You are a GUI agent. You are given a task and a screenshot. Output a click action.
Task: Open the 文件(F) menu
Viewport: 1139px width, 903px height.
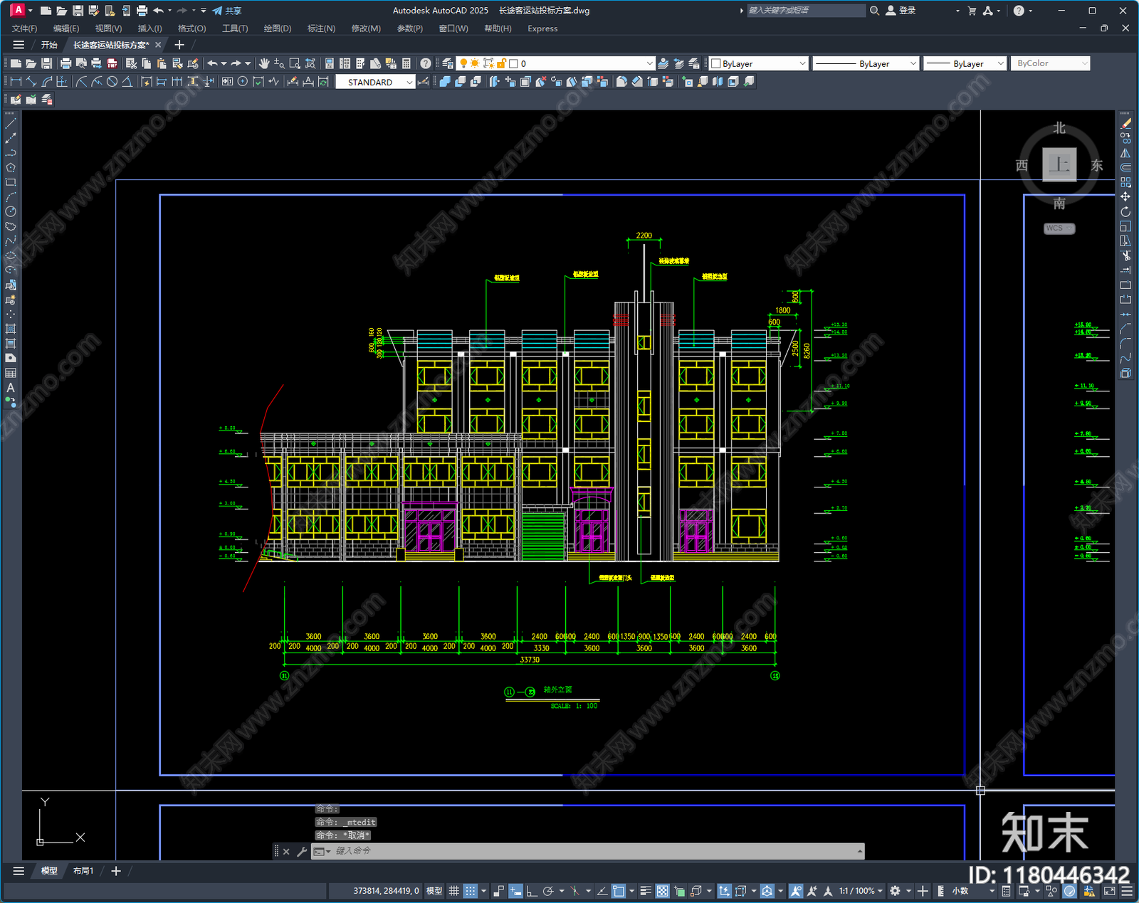[24, 28]
